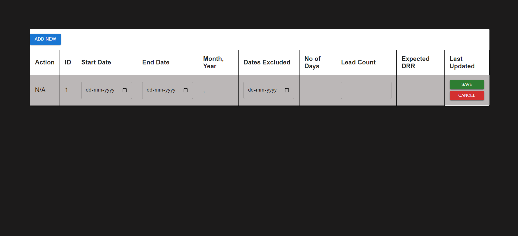
Task: Select the ID column header
Action: coord(68,62)
